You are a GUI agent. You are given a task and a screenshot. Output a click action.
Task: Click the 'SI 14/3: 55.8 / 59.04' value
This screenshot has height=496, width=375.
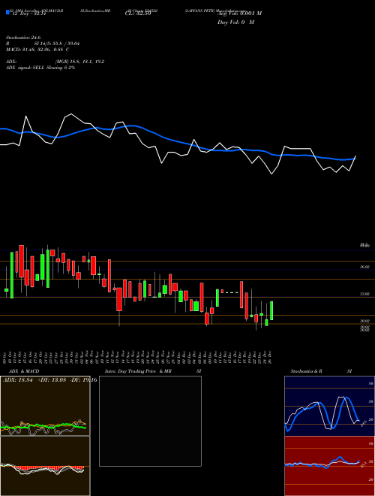56,44
